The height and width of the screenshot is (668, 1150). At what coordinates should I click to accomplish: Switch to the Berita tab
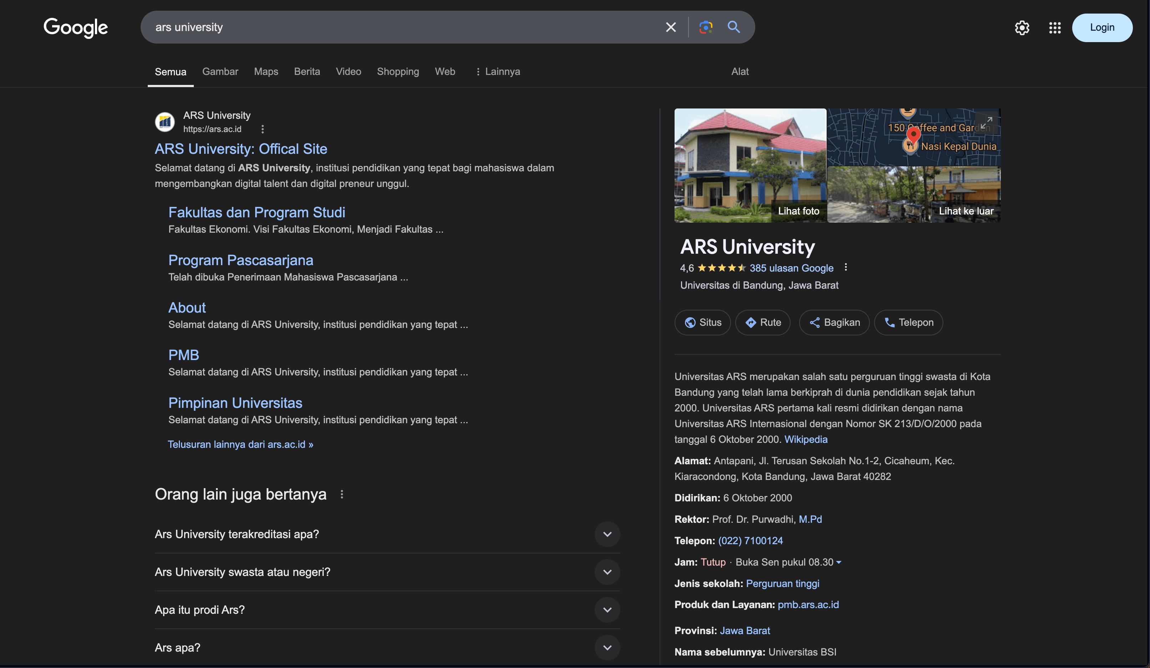(307, 72)
